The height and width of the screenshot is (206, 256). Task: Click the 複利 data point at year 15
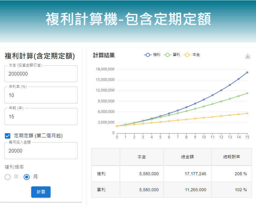coord(247,72)
